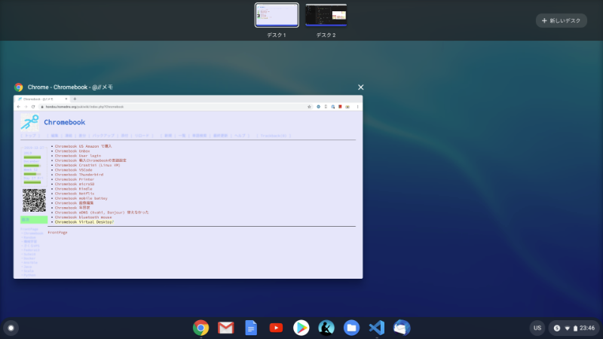Click the launcher circle button

[11, 328]
